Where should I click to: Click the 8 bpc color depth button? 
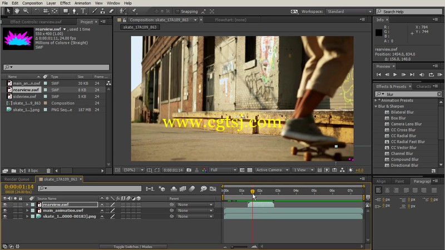click(x=33, y=171)
